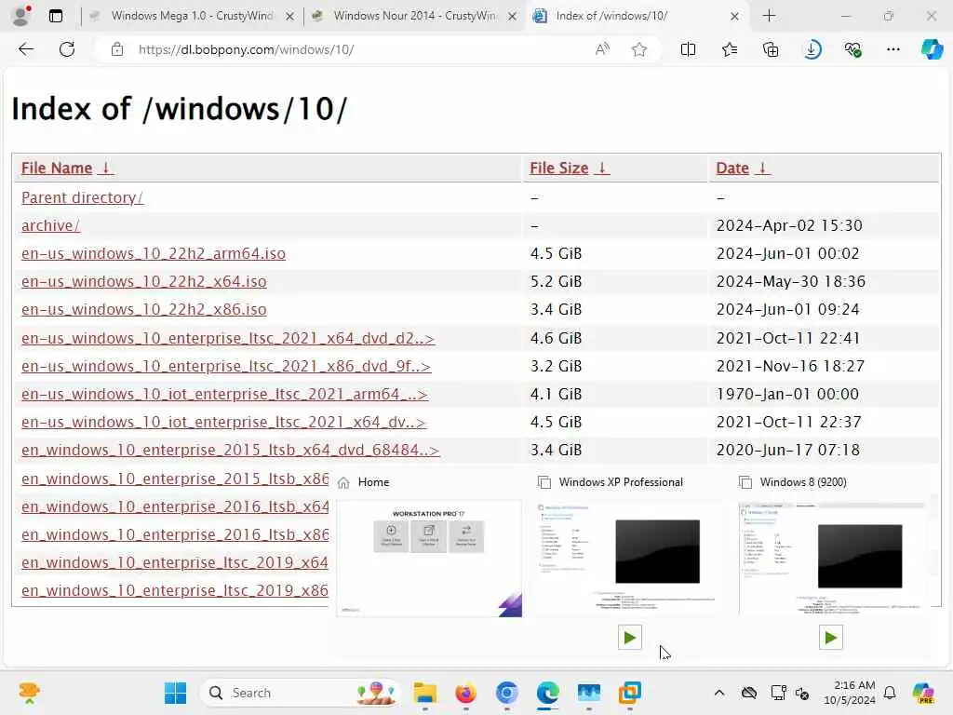Image resolution: width=953 pixels, height=715 pixels.
Task: Select Windows 8 (9200) preview thumbnail
Action: pyautogui.click(x=831, y=558)
